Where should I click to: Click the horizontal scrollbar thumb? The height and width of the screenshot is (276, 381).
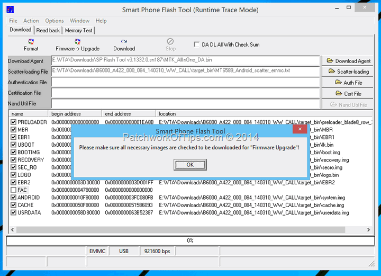180,229
